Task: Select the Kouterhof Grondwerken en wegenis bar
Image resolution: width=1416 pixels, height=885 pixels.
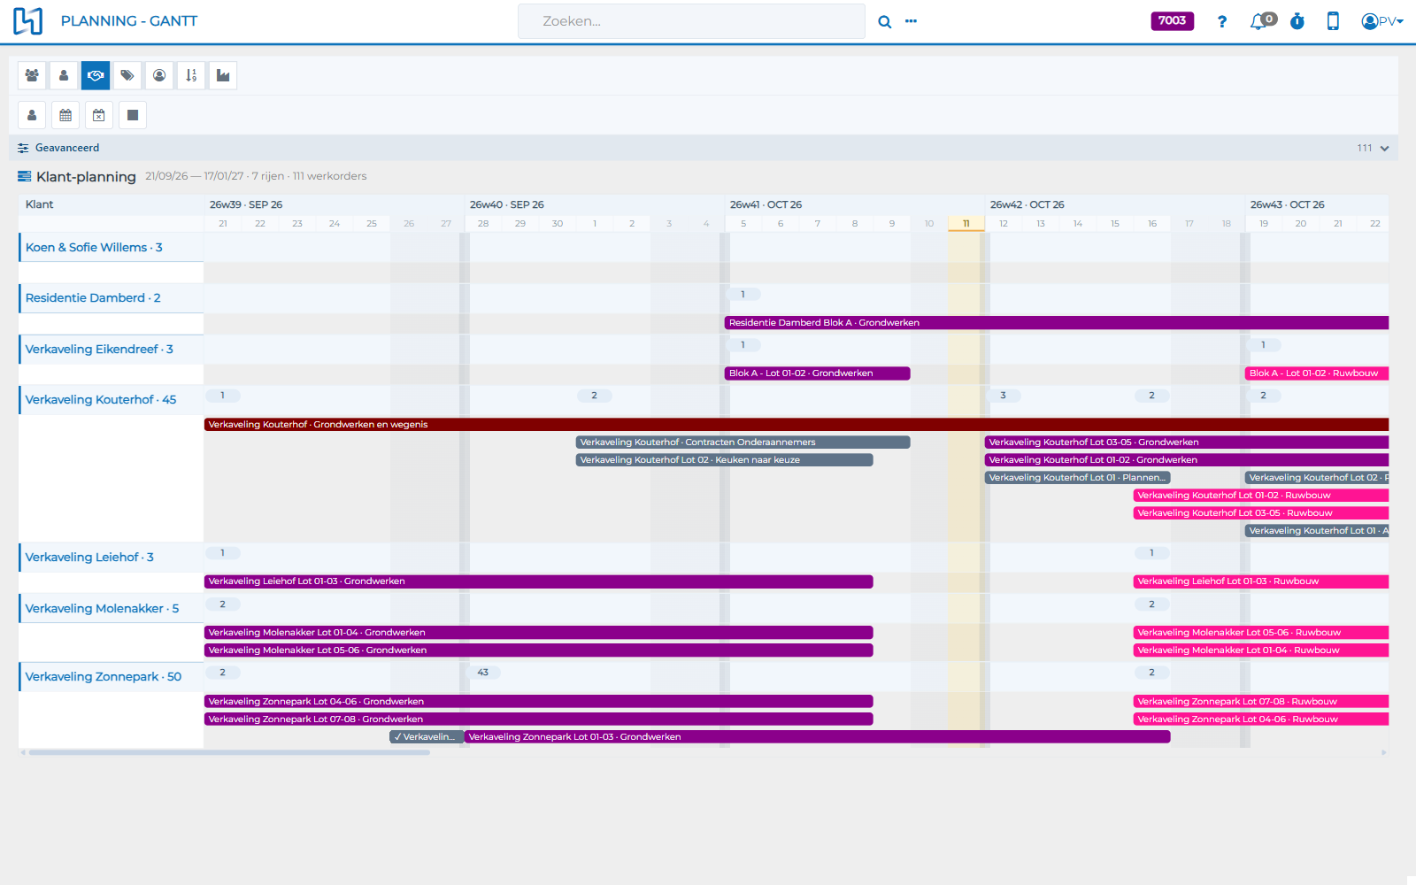Action: click(x=796, y=425)
